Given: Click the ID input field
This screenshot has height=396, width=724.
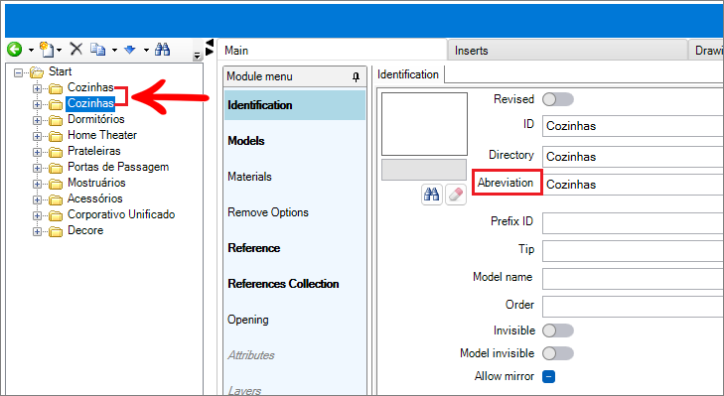Looking at the screenshot, I should (x=633, y=125).
